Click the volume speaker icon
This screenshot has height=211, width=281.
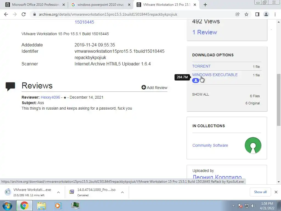click(x=253, y=206)
